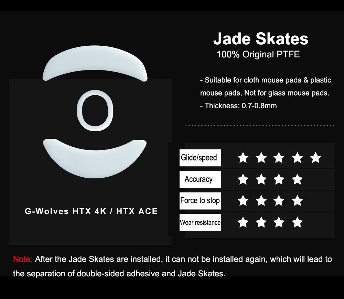Screen dimensions: 344x299
Task: Click the first star in Glide/speed row
Action: coord(243,158)
